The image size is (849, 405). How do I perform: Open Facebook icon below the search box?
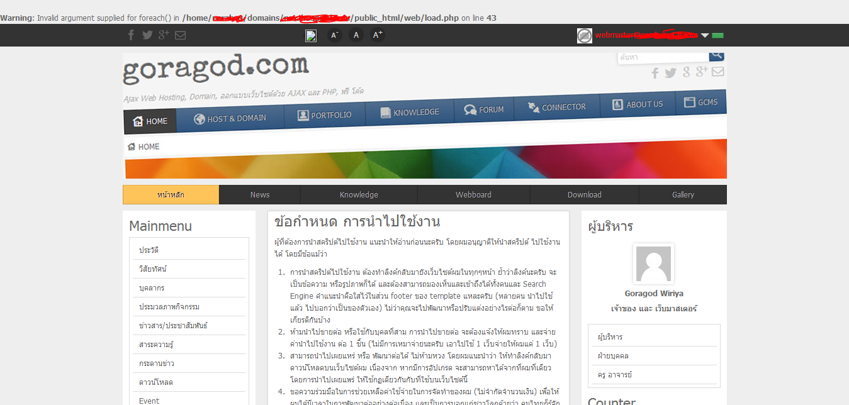pos(655,74)
